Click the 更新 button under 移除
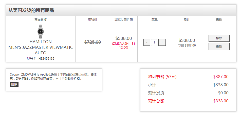Viewport: 240px width, 115px height. coord(219,47)
